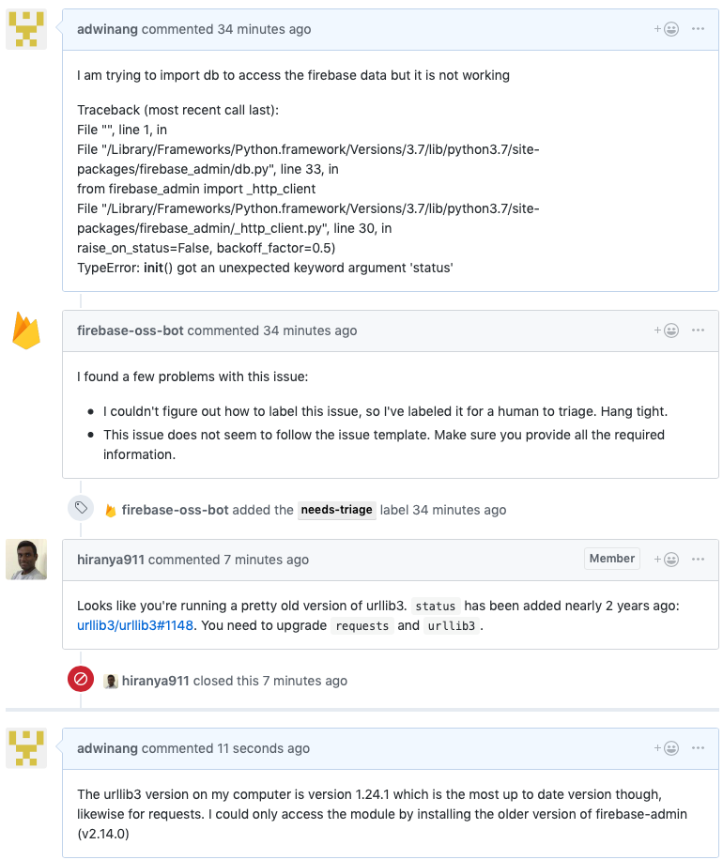Image resolution: width=723 pixels, height=860 pixels.
Task: Click adwinang's avatar beside the first comment
Action: 26,29
